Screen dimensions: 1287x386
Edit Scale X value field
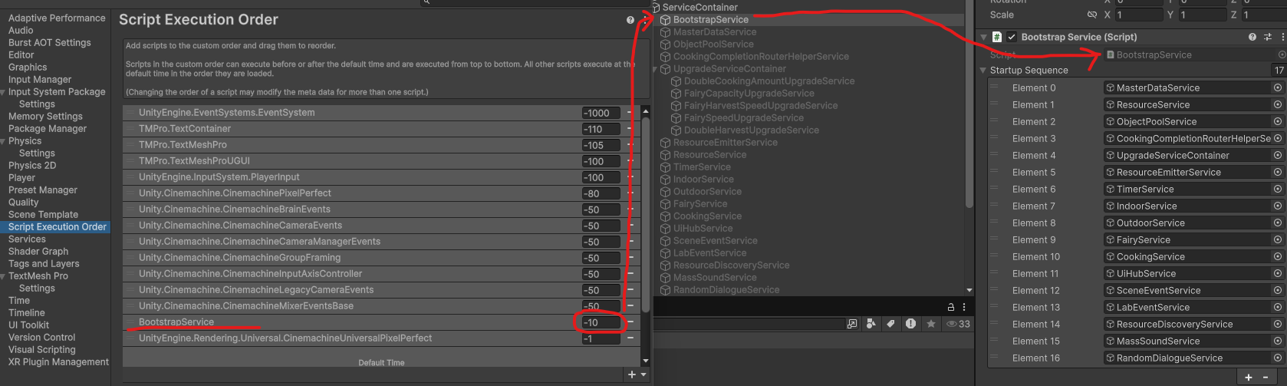point(1139,15)
